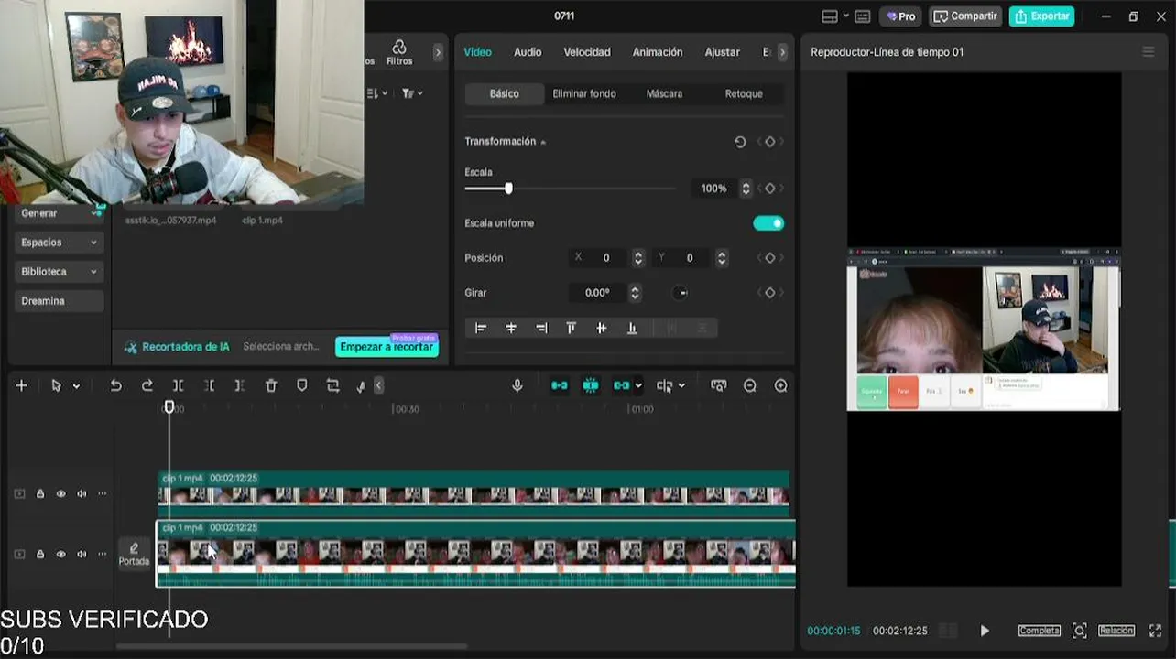This screenshot has width=1176, height=659.
Task: Mute the upper video track audio
Action: point(82,494)
